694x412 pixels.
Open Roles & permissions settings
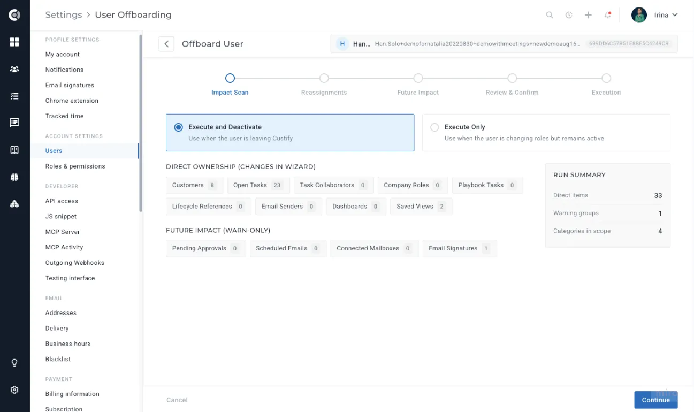(x=75, y=166)
